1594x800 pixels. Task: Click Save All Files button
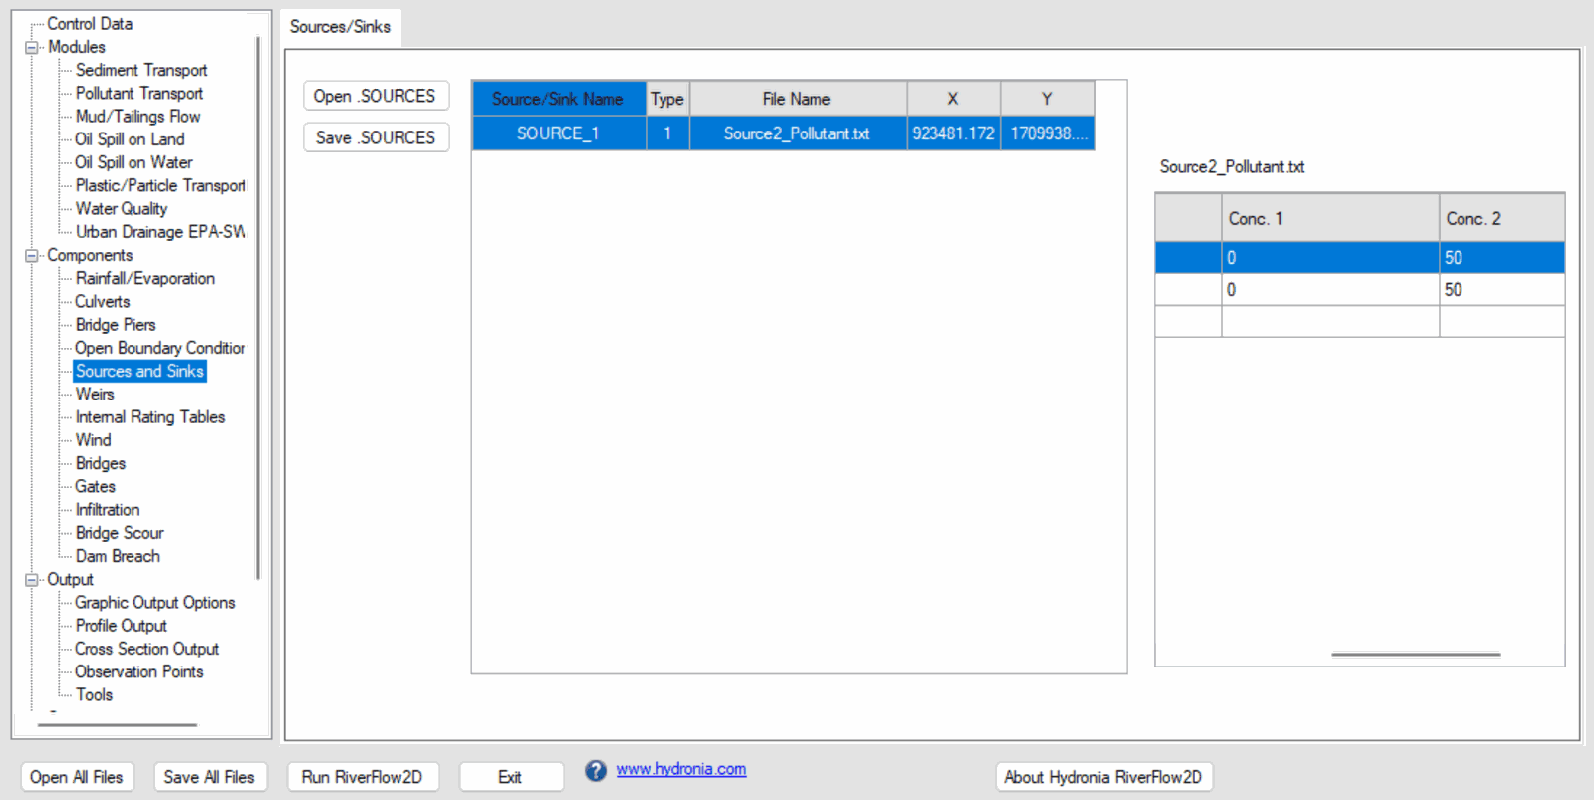(x=209, y=777)
